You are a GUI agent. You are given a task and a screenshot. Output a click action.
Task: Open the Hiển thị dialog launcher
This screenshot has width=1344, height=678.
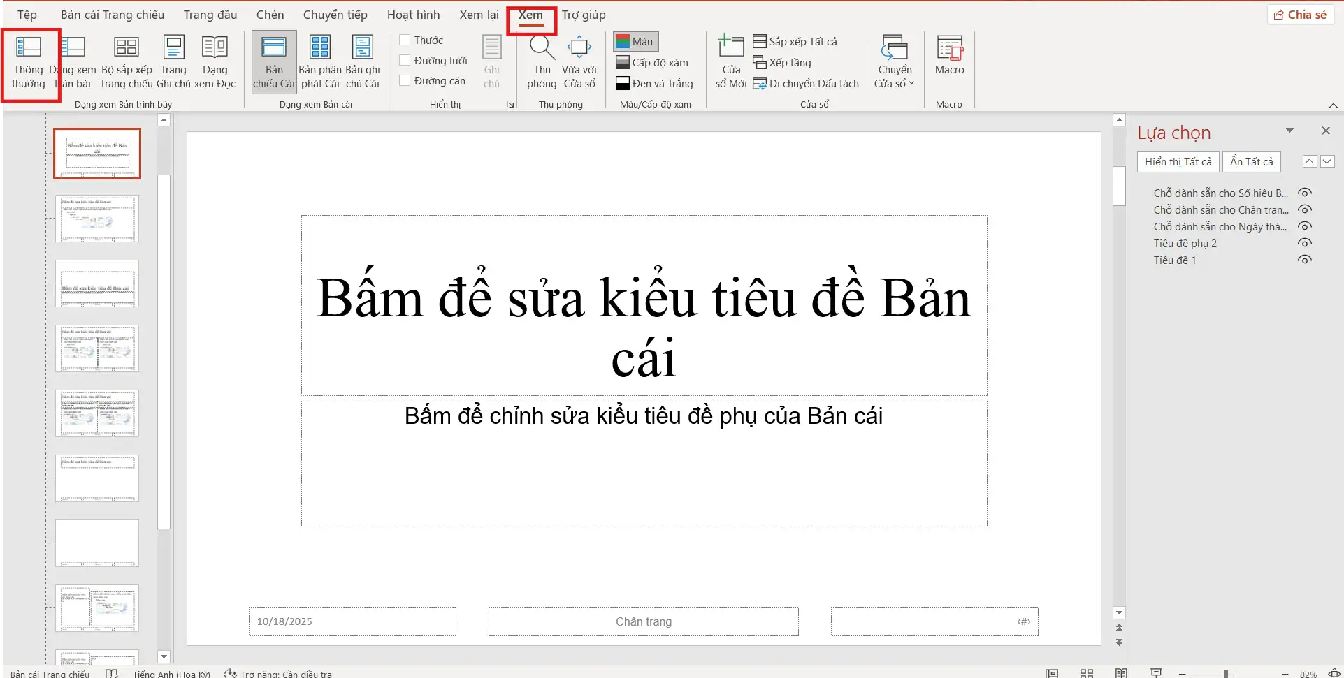click(510, 103)
